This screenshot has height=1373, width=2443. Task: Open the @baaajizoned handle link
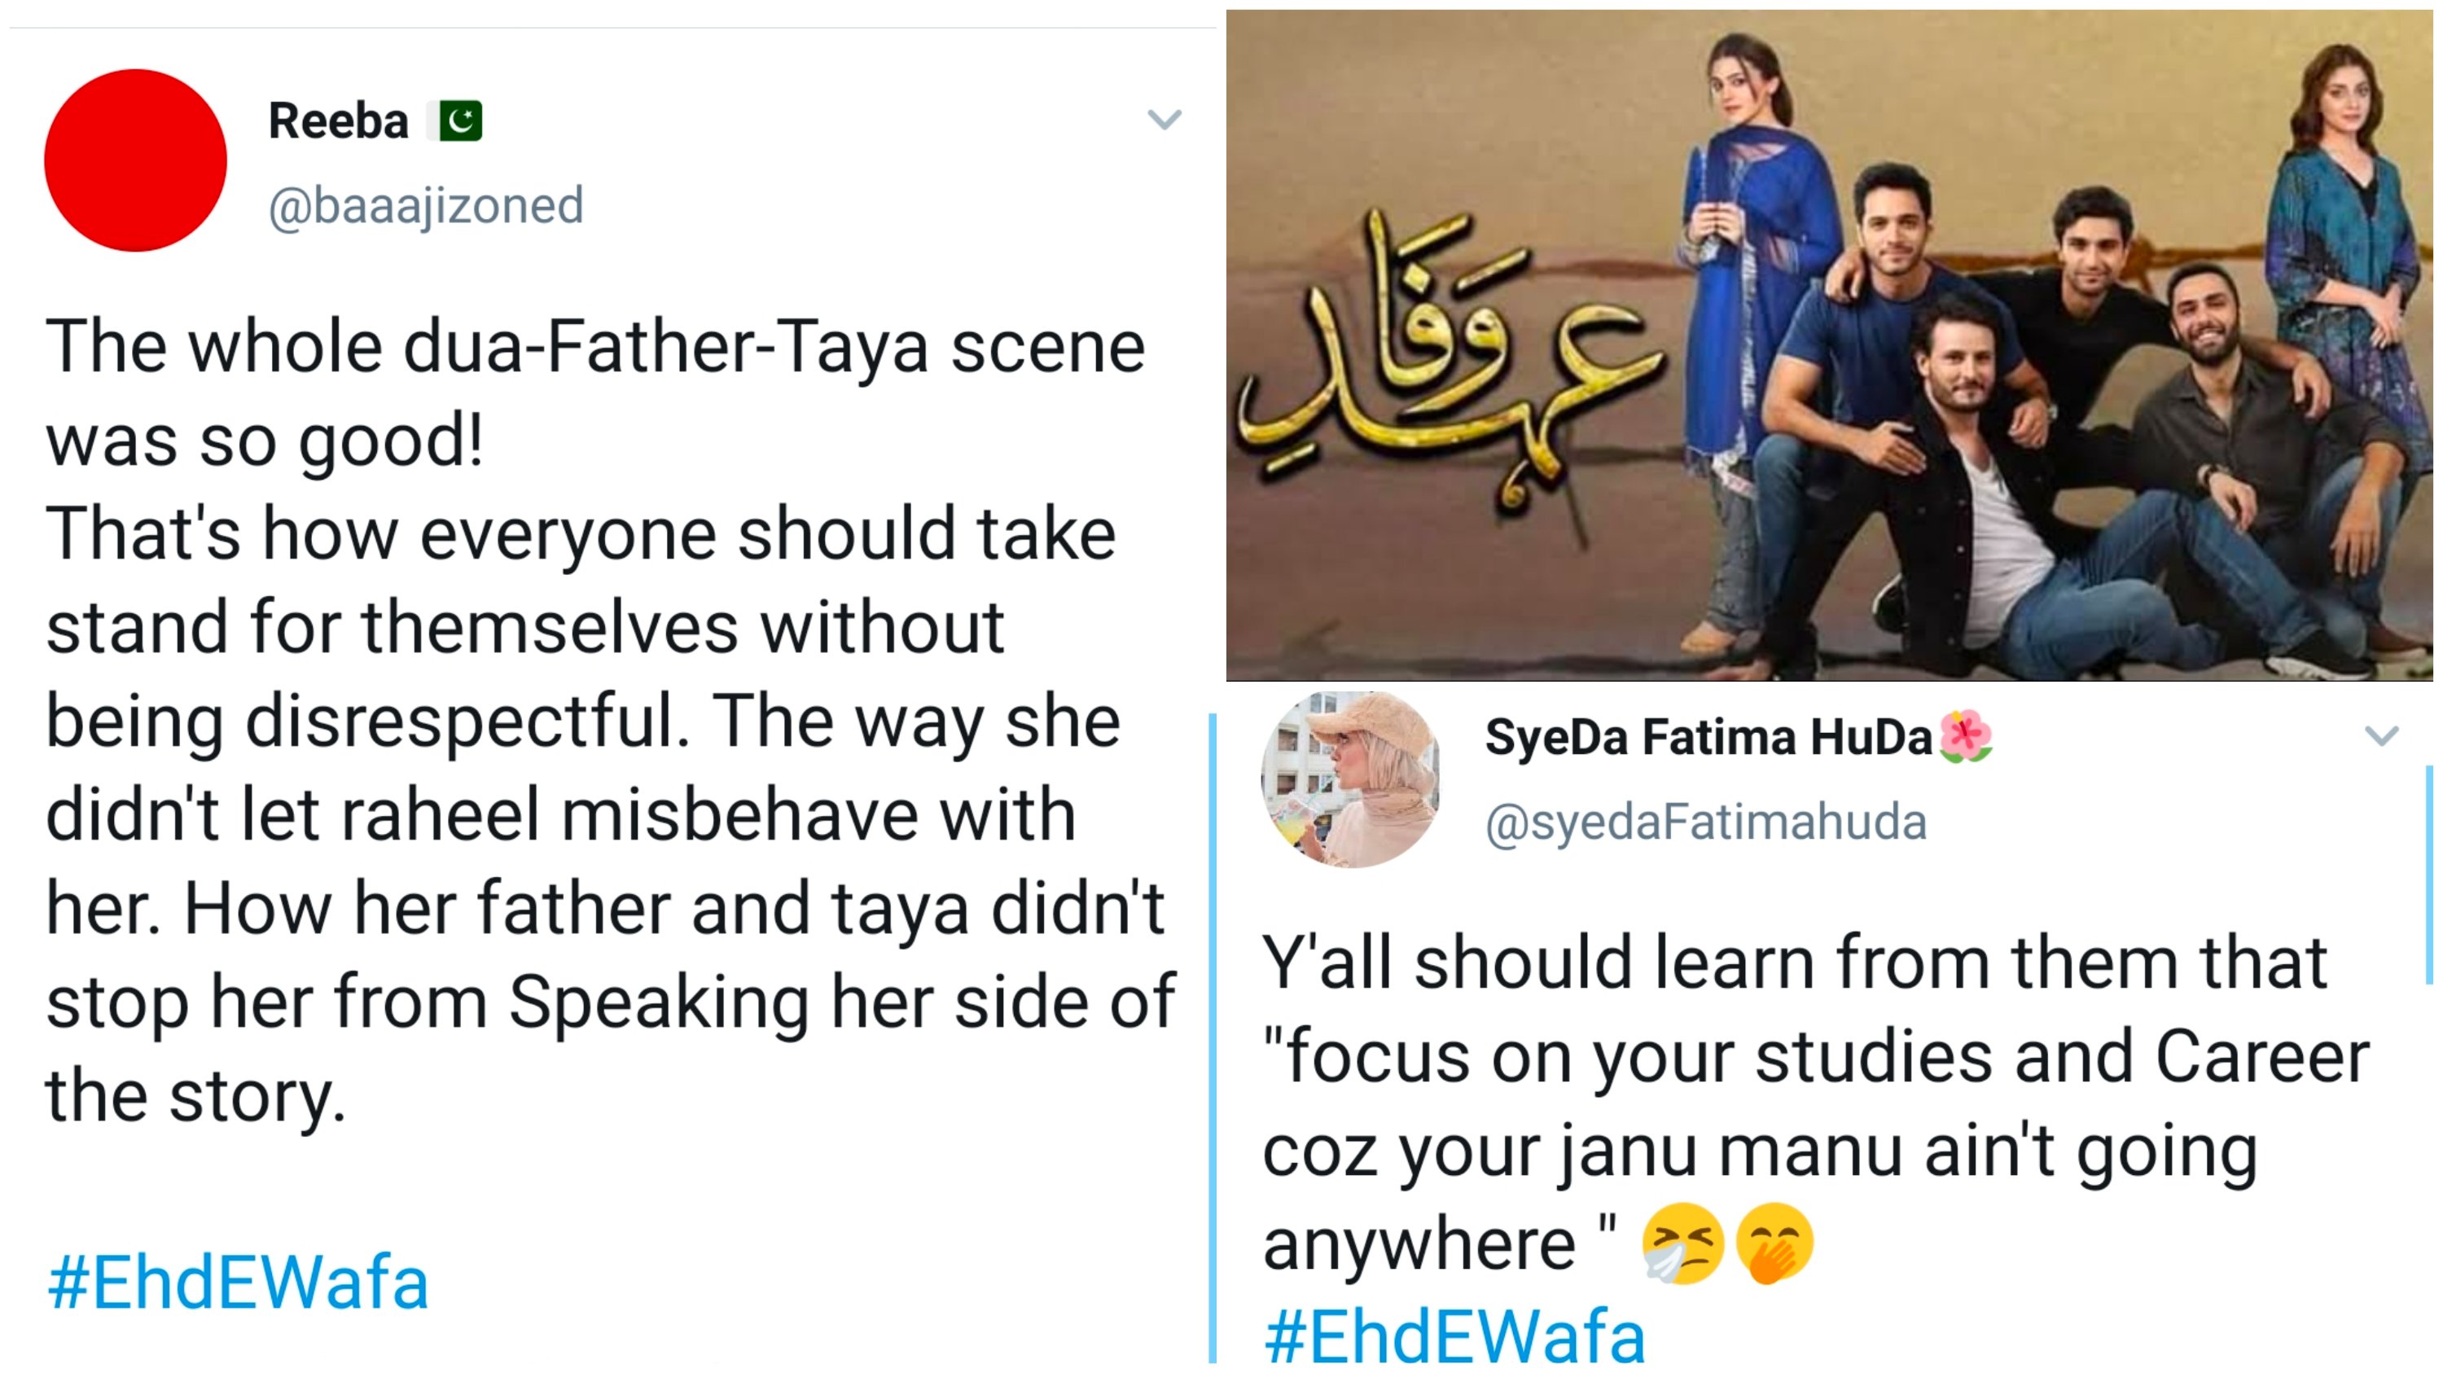click(425, 206)
